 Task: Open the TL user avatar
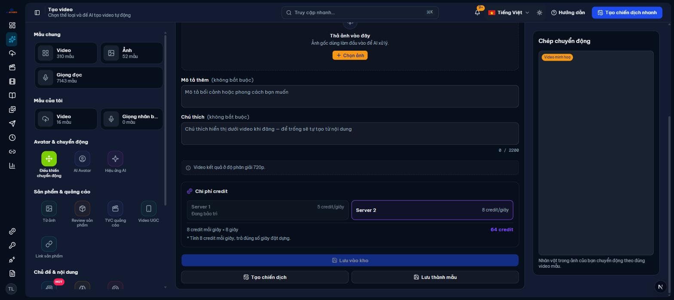11,289
